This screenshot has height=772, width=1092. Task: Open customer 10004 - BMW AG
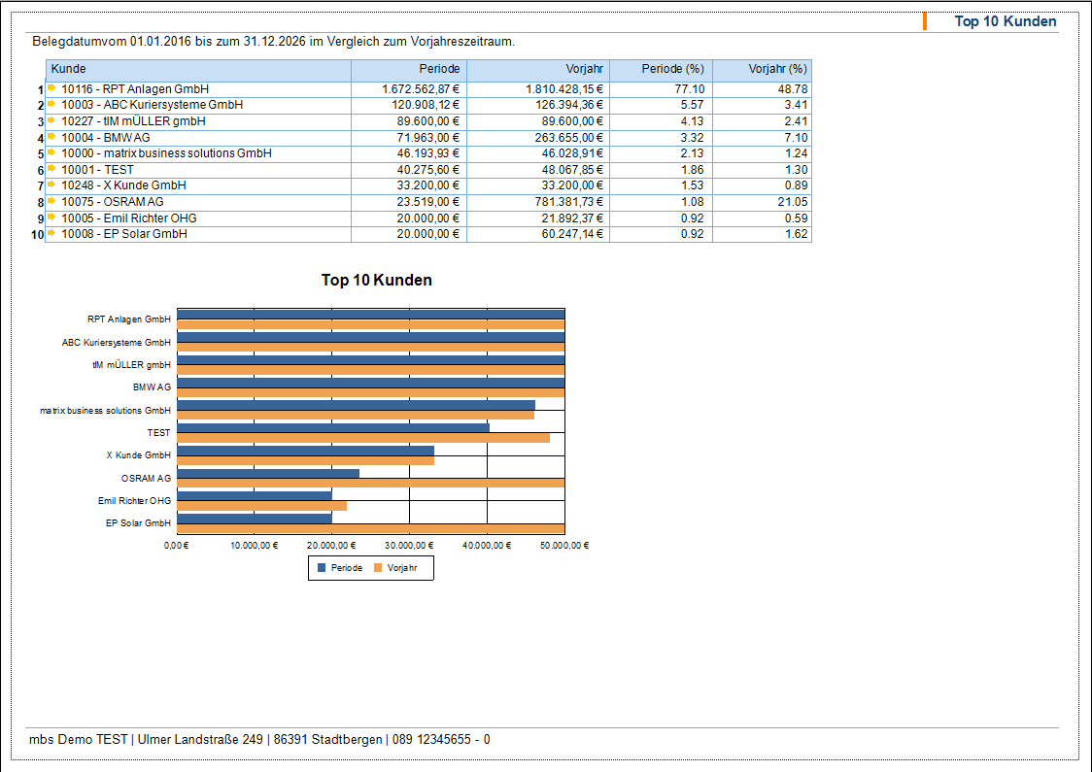[105, 138]
